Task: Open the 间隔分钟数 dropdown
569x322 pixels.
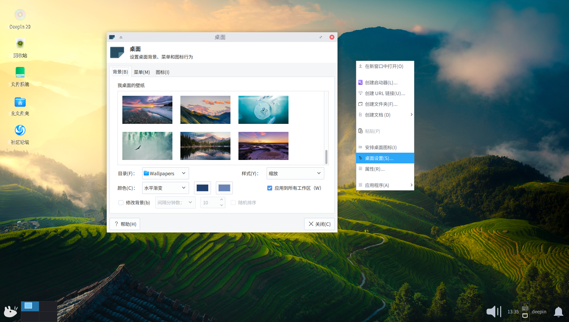Action: [x=175, y=203]
